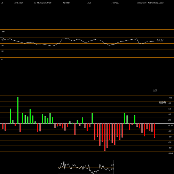The width and height of the screenshot is (174, 174).
Task: Click the 'Dhunseri Petrochem Limit' company name
Action: (x=150, y=3)
